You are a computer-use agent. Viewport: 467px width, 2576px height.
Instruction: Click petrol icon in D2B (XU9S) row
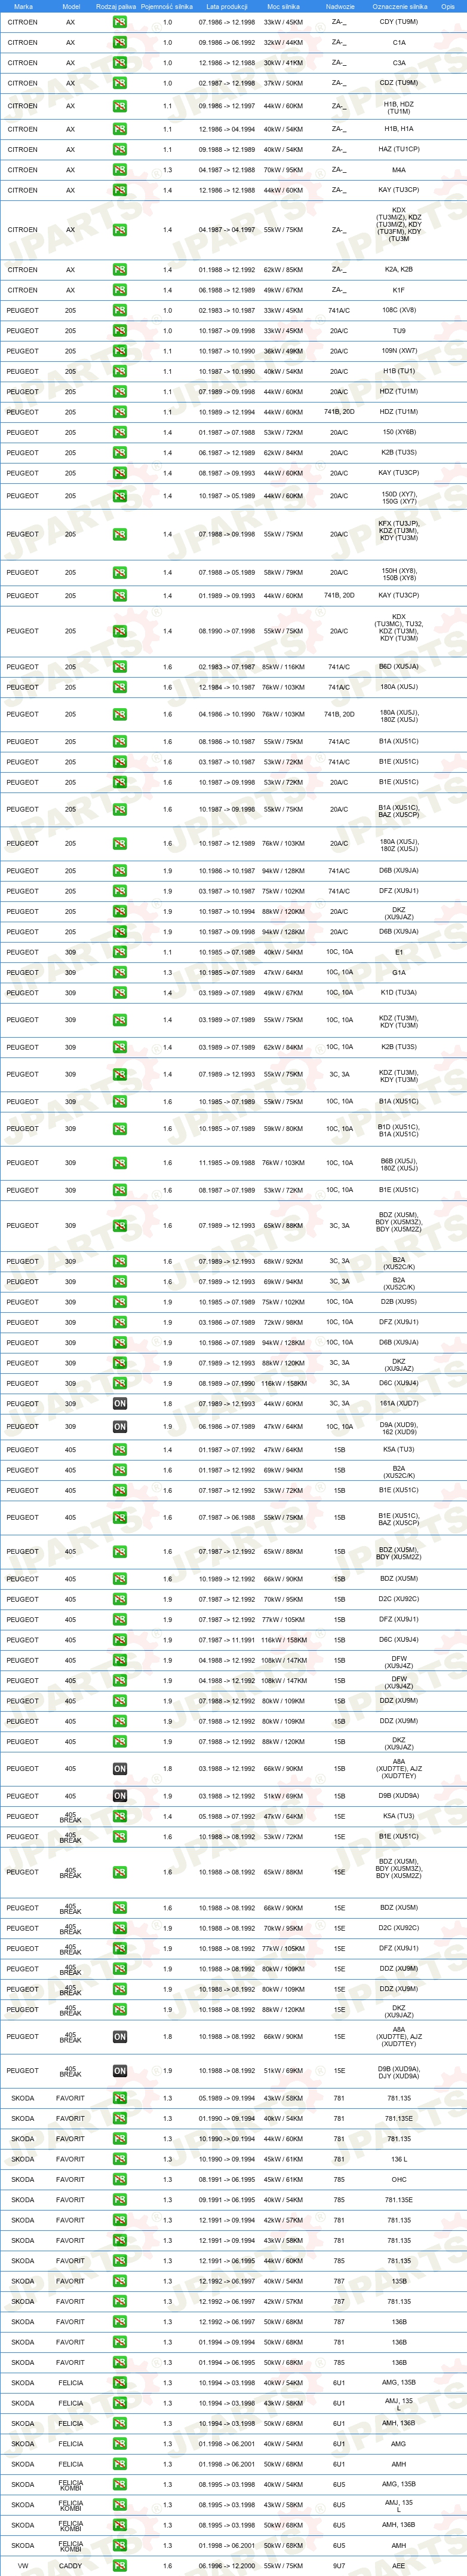pyautogui.click(x=120, y=1302)
